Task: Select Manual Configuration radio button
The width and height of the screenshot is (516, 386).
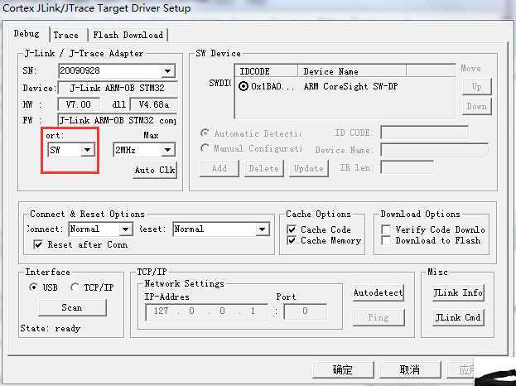Action: pos(205,148)
